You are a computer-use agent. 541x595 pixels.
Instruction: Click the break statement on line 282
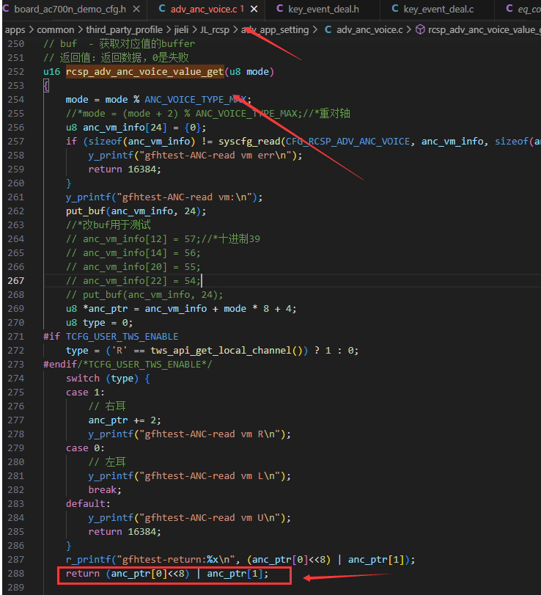point(105,490)
